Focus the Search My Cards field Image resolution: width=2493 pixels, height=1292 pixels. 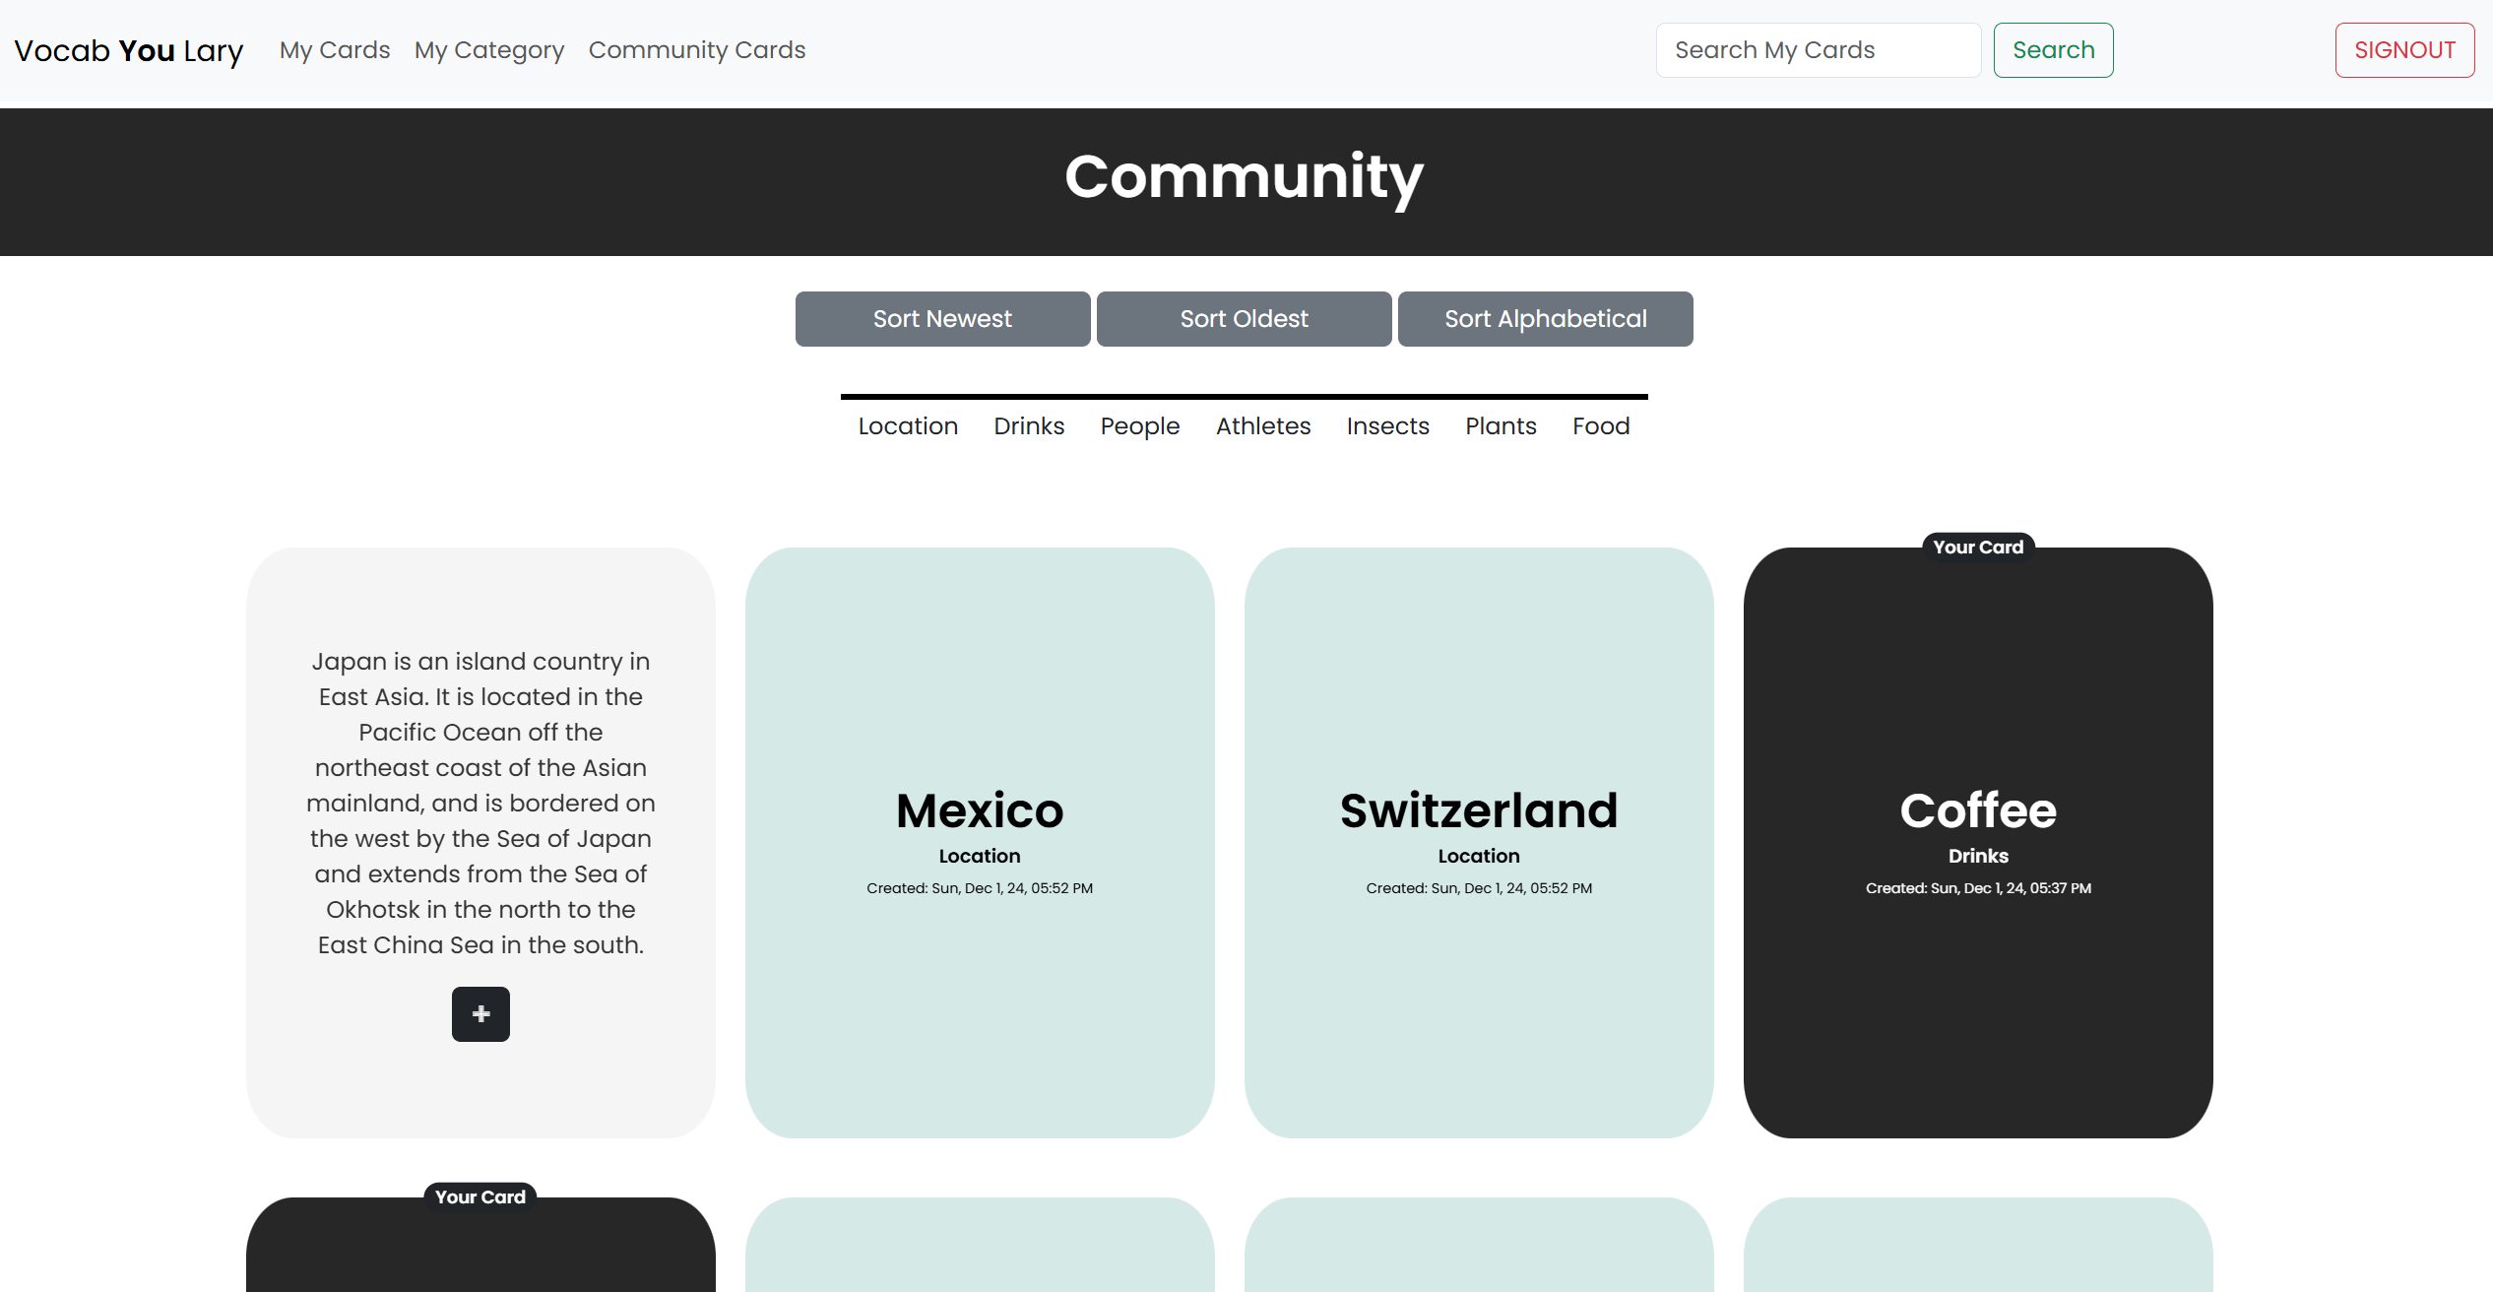click(x=1818, y=50)
